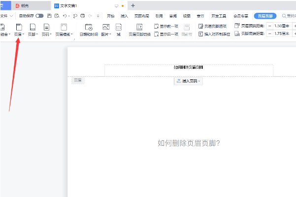Expand the 页码 dropdown arrow
Viewport: 296px width, 197px height.
tap(51, 34)
